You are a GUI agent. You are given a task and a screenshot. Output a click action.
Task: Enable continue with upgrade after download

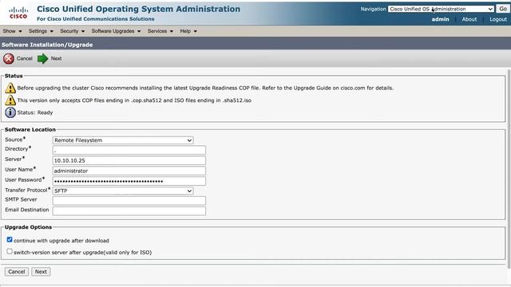[x=10, y=239]
